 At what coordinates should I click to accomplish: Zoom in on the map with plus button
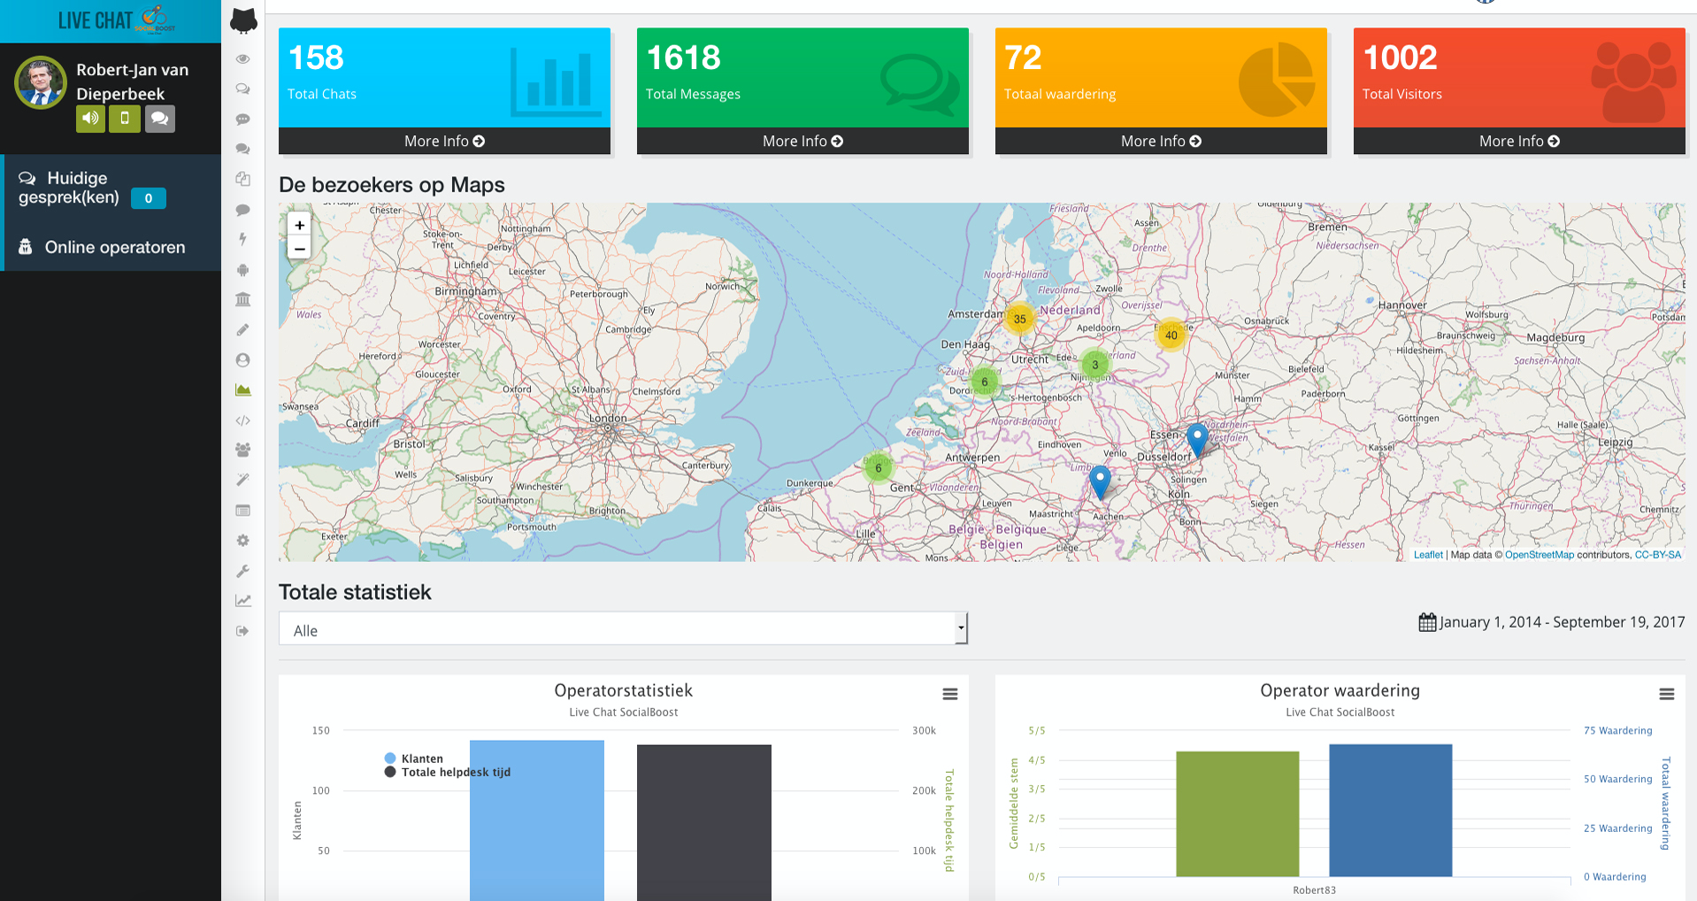click(300, 225)
